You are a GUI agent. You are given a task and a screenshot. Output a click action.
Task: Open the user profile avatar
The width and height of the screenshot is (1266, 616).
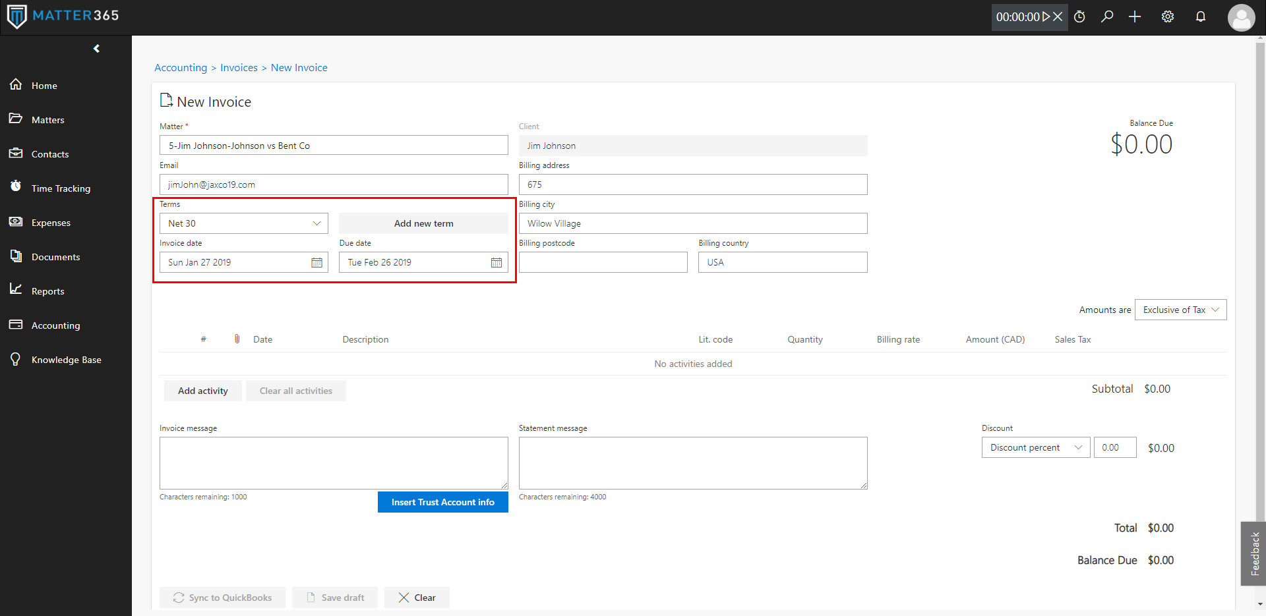click(1241, 18)
